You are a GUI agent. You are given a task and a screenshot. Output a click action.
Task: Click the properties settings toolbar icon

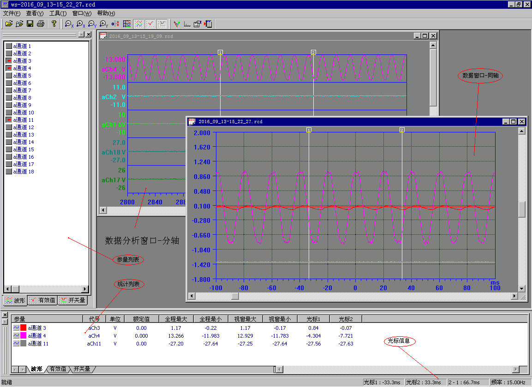[197, 24]
